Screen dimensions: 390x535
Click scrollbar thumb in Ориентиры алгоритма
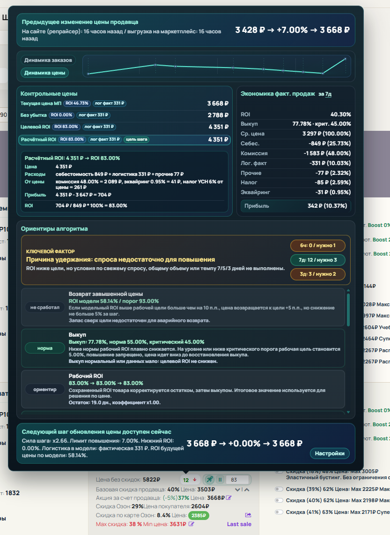(x=348, y=309)
